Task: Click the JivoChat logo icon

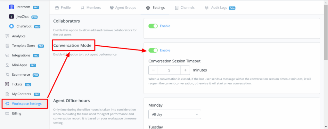Action: pyautogui.click(x=12, y=17)
